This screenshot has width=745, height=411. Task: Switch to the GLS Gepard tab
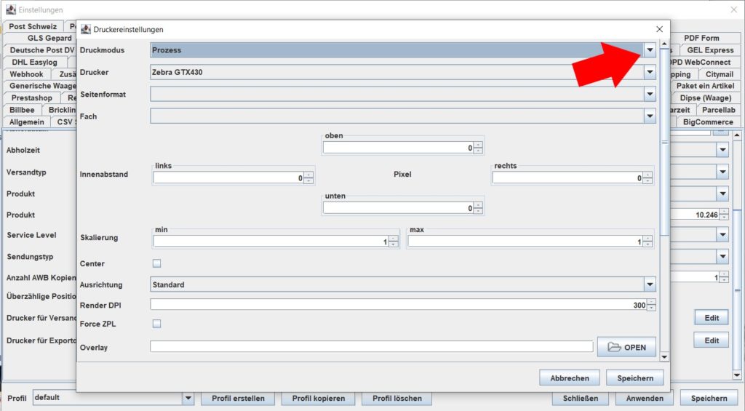(49, 38)
